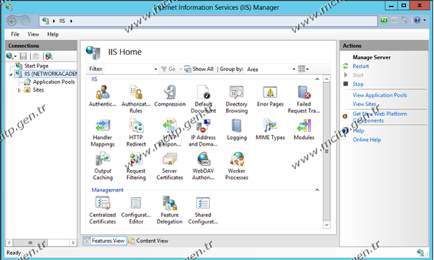
Task: Click scroll down arrow in feature list
Action: pos(326,225)
